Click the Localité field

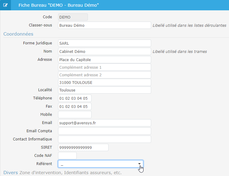tap(104, 90)
